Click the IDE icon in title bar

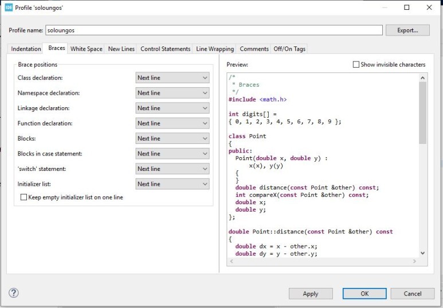click(x=9, y=7)
